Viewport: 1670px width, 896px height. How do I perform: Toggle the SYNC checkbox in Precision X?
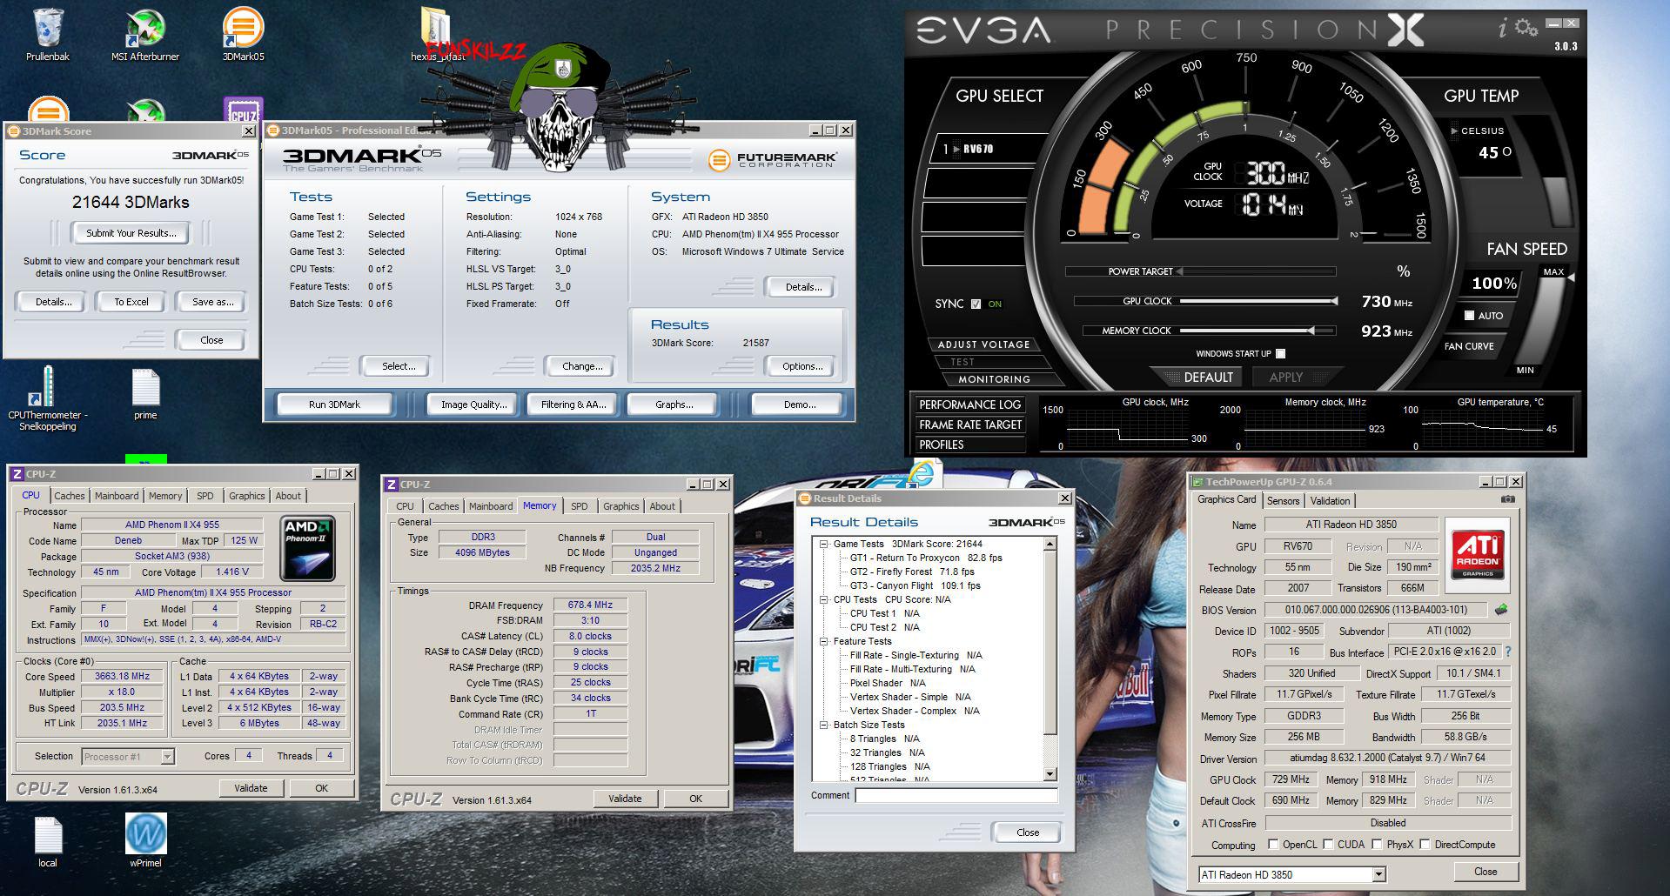[x=976, y=304]
